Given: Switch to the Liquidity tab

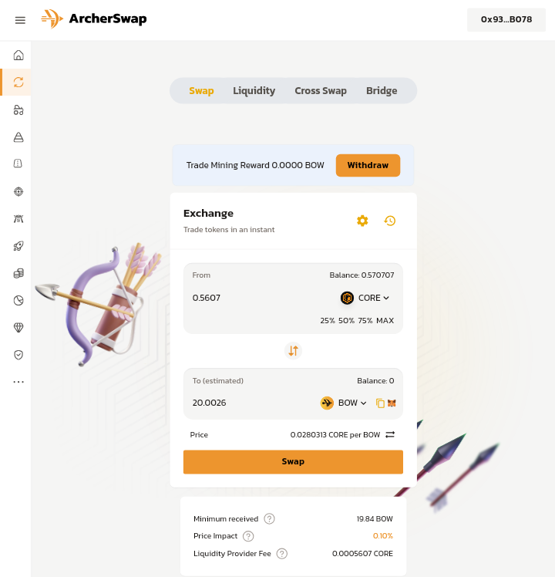Looking at the screenshot, I should point(254,91).
